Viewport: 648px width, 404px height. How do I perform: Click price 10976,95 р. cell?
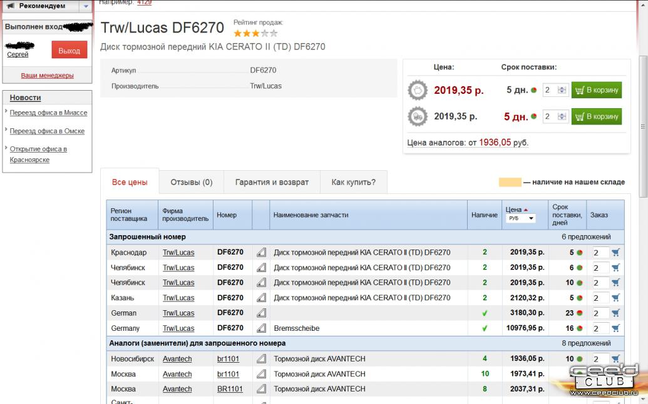[x=525, y=328]
